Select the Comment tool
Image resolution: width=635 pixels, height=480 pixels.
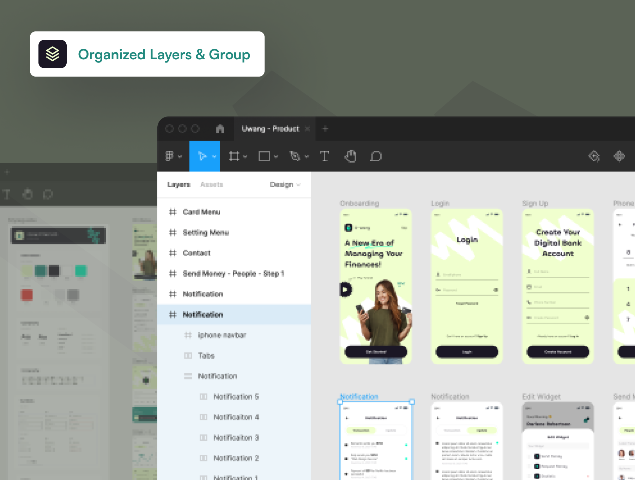[x=376, y=156]
